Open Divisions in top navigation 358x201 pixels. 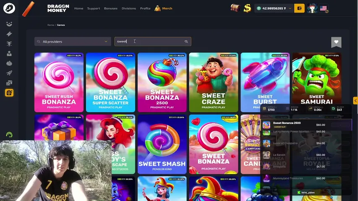coord(129,8)
